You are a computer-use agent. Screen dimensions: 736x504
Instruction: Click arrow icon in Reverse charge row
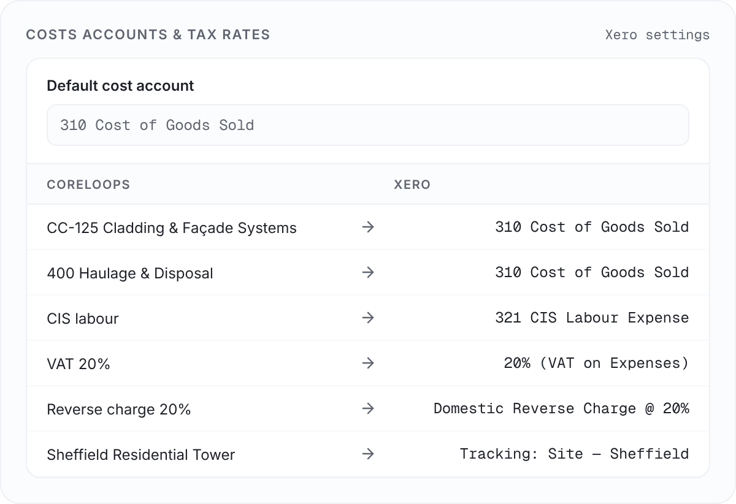click(368, 408)
